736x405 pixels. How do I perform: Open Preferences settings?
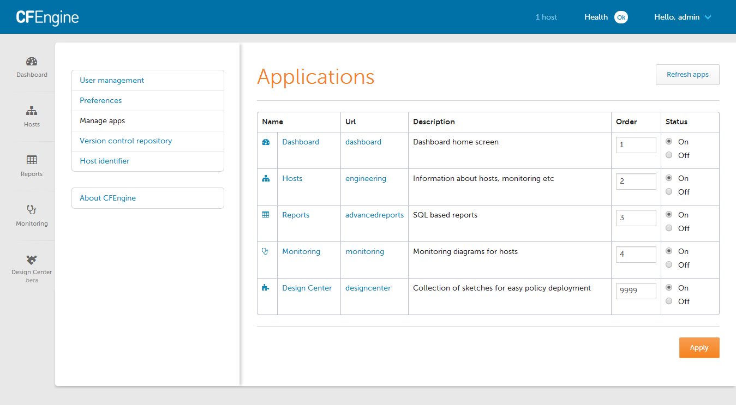pyautogui.click(x=148, y=100)
